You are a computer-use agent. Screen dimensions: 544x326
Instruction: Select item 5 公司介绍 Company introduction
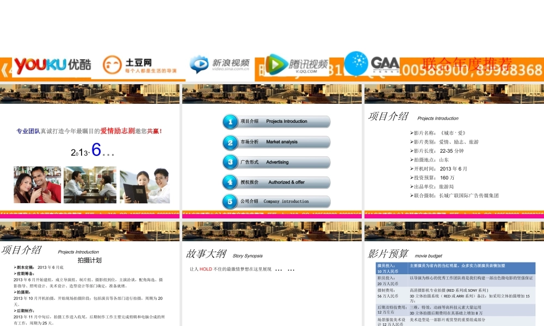pos(276,201)
